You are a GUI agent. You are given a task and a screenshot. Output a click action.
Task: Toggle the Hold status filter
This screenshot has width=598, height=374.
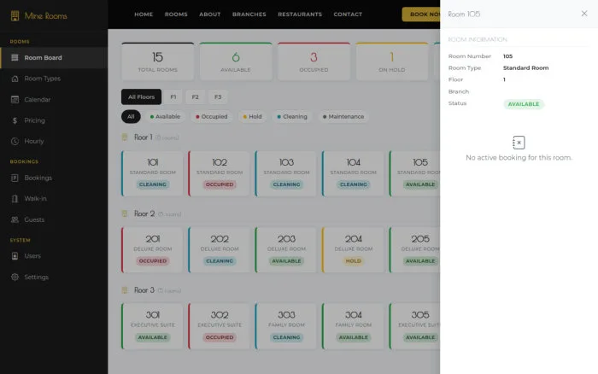pyautogui.click(x=252, y=117)
